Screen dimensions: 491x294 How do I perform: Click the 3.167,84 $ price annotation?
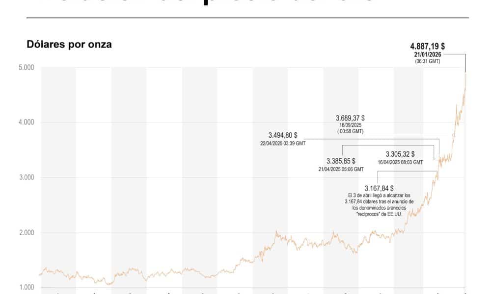point(379,188)
